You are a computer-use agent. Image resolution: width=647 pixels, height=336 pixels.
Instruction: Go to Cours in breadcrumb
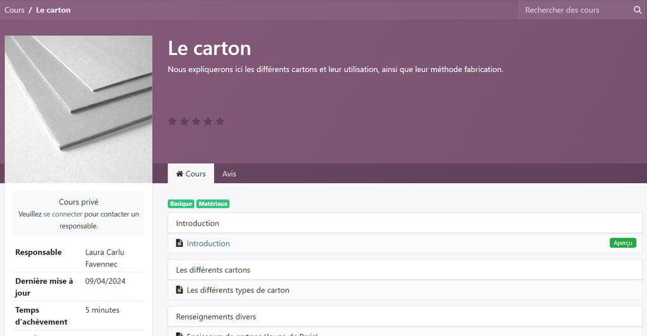pyautogui.click(x=15, y=10)
